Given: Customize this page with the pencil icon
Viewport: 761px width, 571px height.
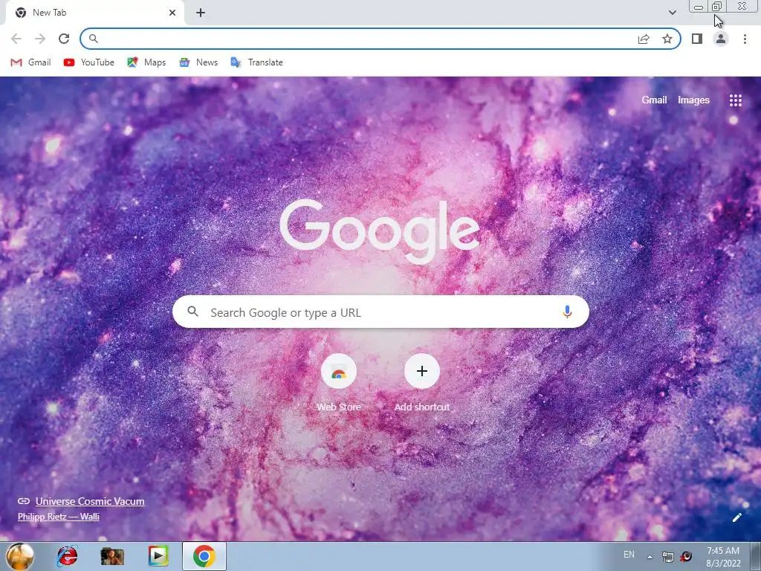Looking at the screenshot, I should 737,517.
